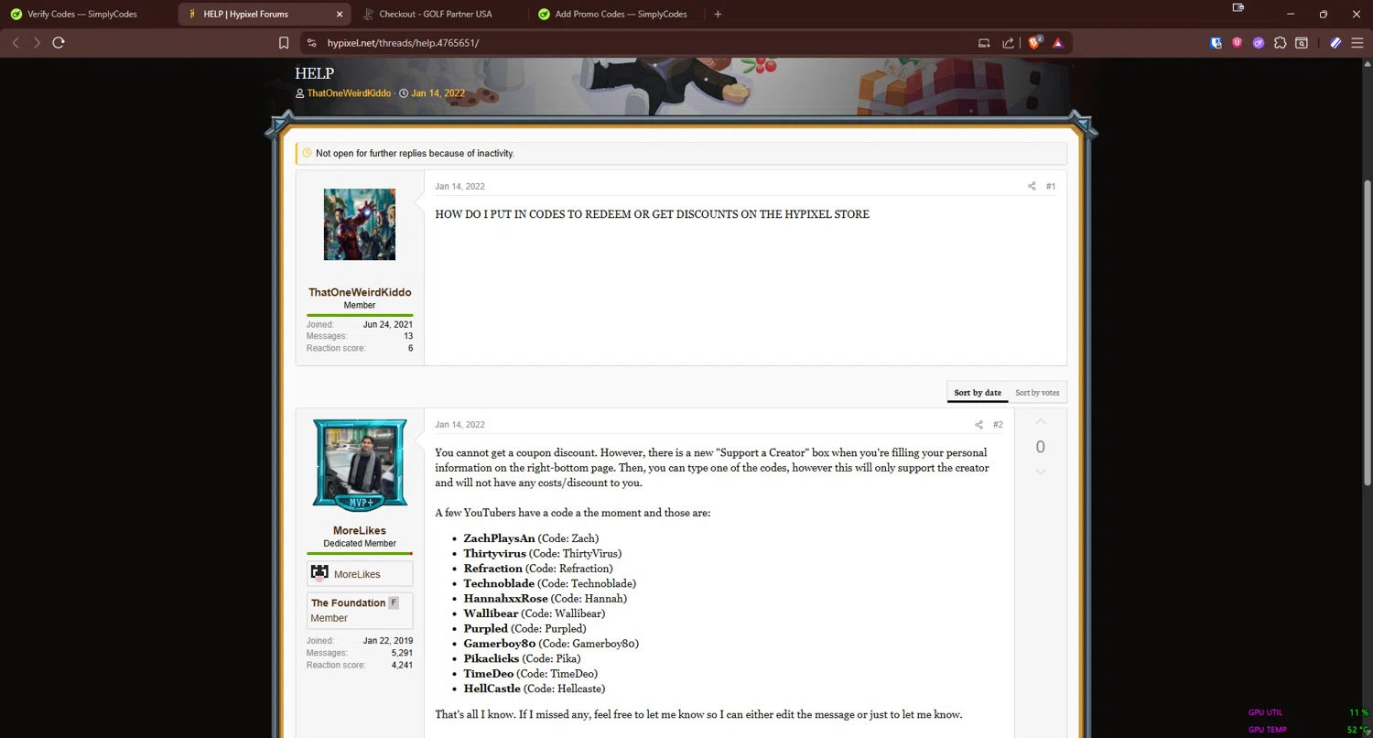Downvote post #2 with the down arrow
1373x738 pixels.
(1040, 472)
